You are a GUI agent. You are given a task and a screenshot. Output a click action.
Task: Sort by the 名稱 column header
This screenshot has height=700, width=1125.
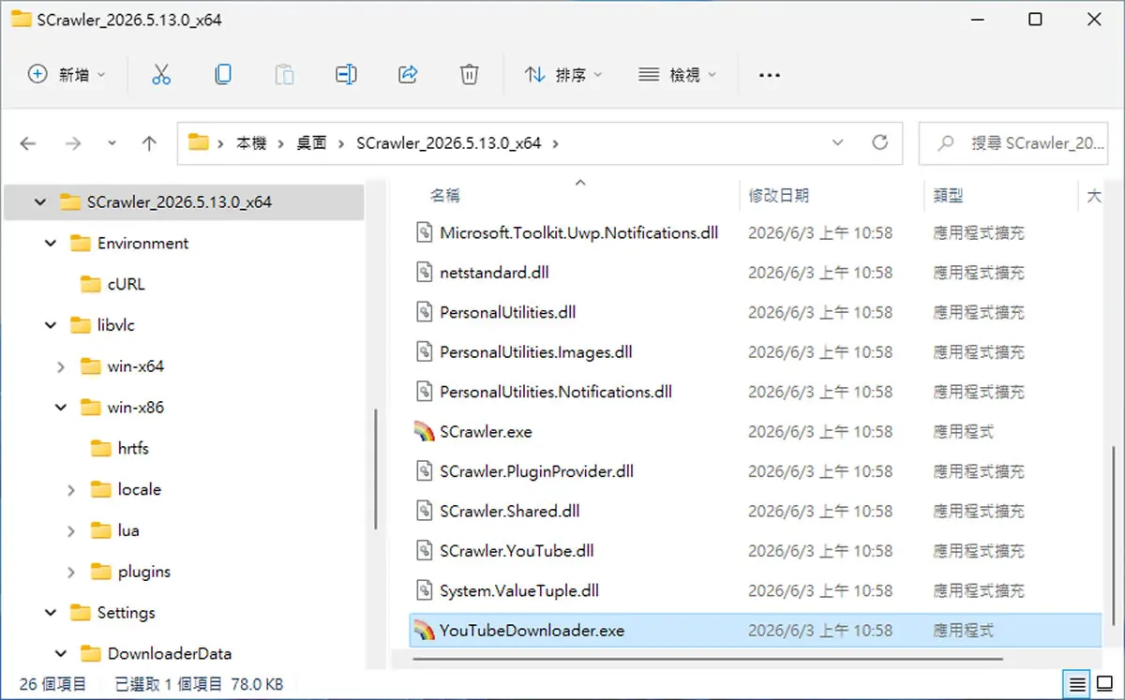point(444,195)
